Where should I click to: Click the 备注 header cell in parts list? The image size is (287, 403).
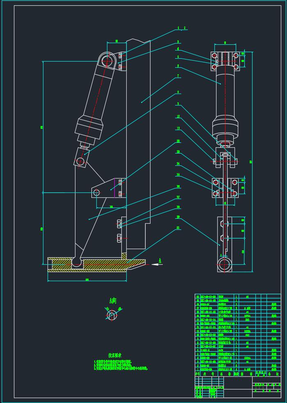[x=274, y=374]
